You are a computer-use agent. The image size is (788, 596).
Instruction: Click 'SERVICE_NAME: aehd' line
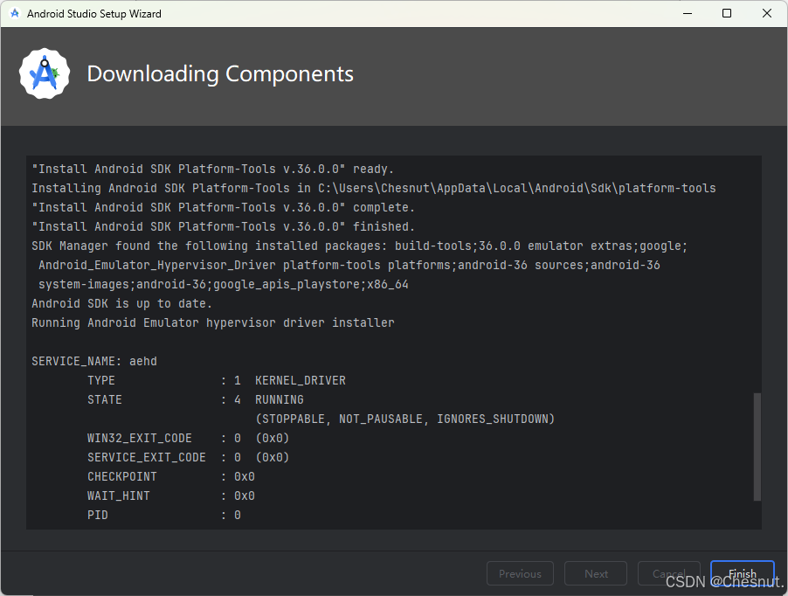click(x=94, y=361)
